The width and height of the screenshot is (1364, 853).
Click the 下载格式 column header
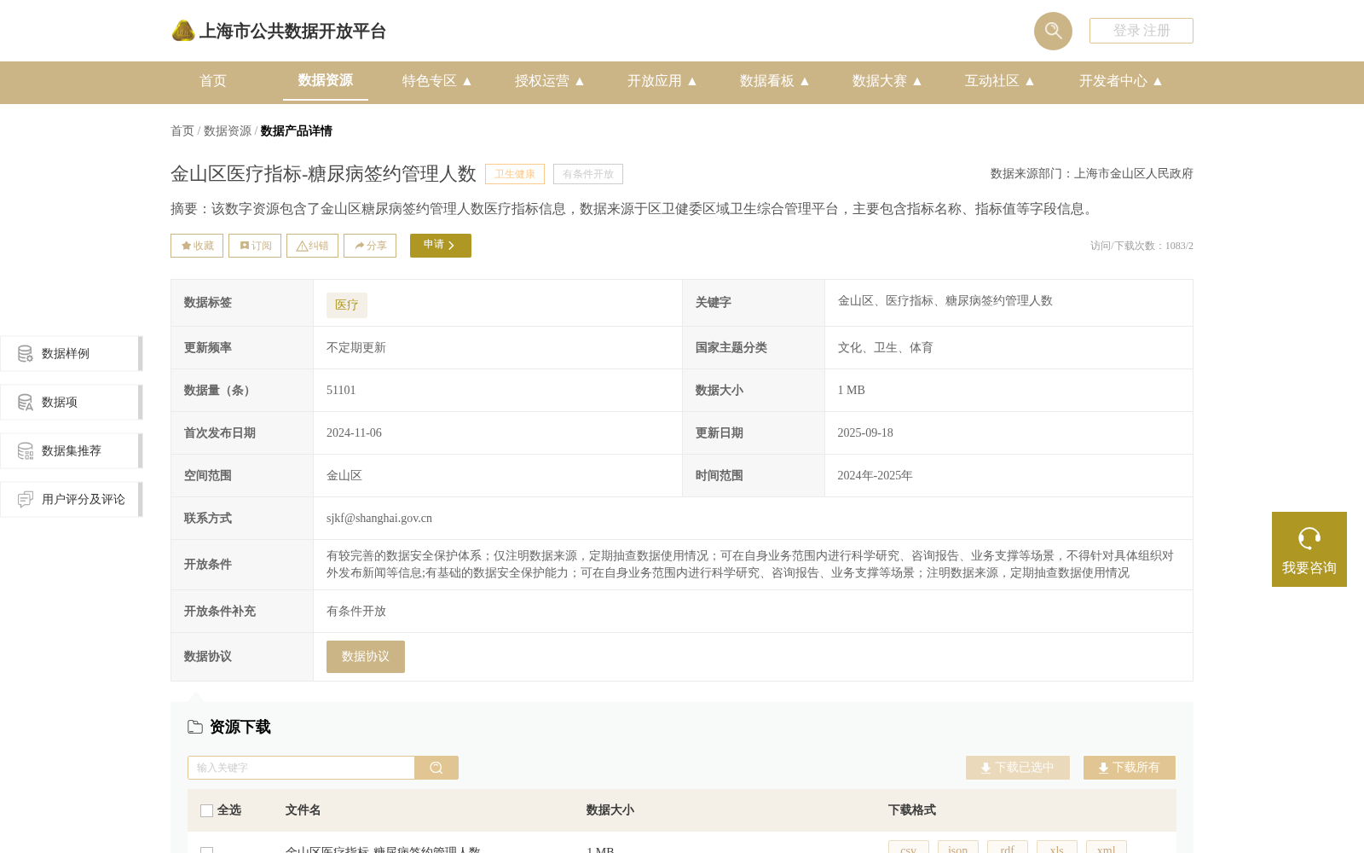pos(911,810)
